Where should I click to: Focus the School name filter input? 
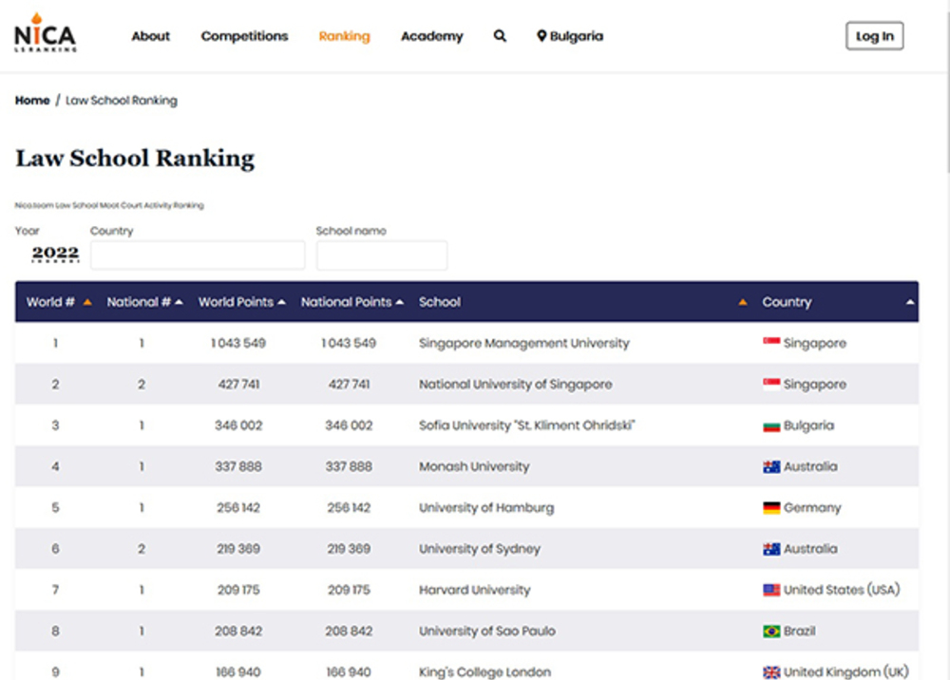tap(382, 255)
